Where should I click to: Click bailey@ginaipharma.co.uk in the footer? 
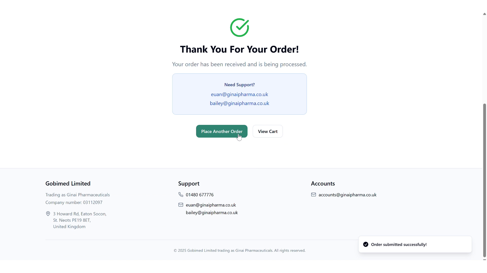click(x=212, y=213)
